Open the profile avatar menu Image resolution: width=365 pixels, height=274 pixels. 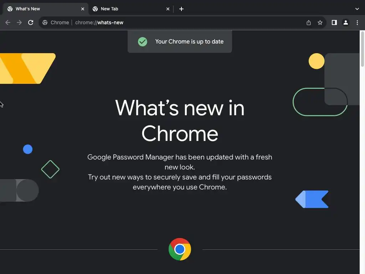(x=345, y=22)
